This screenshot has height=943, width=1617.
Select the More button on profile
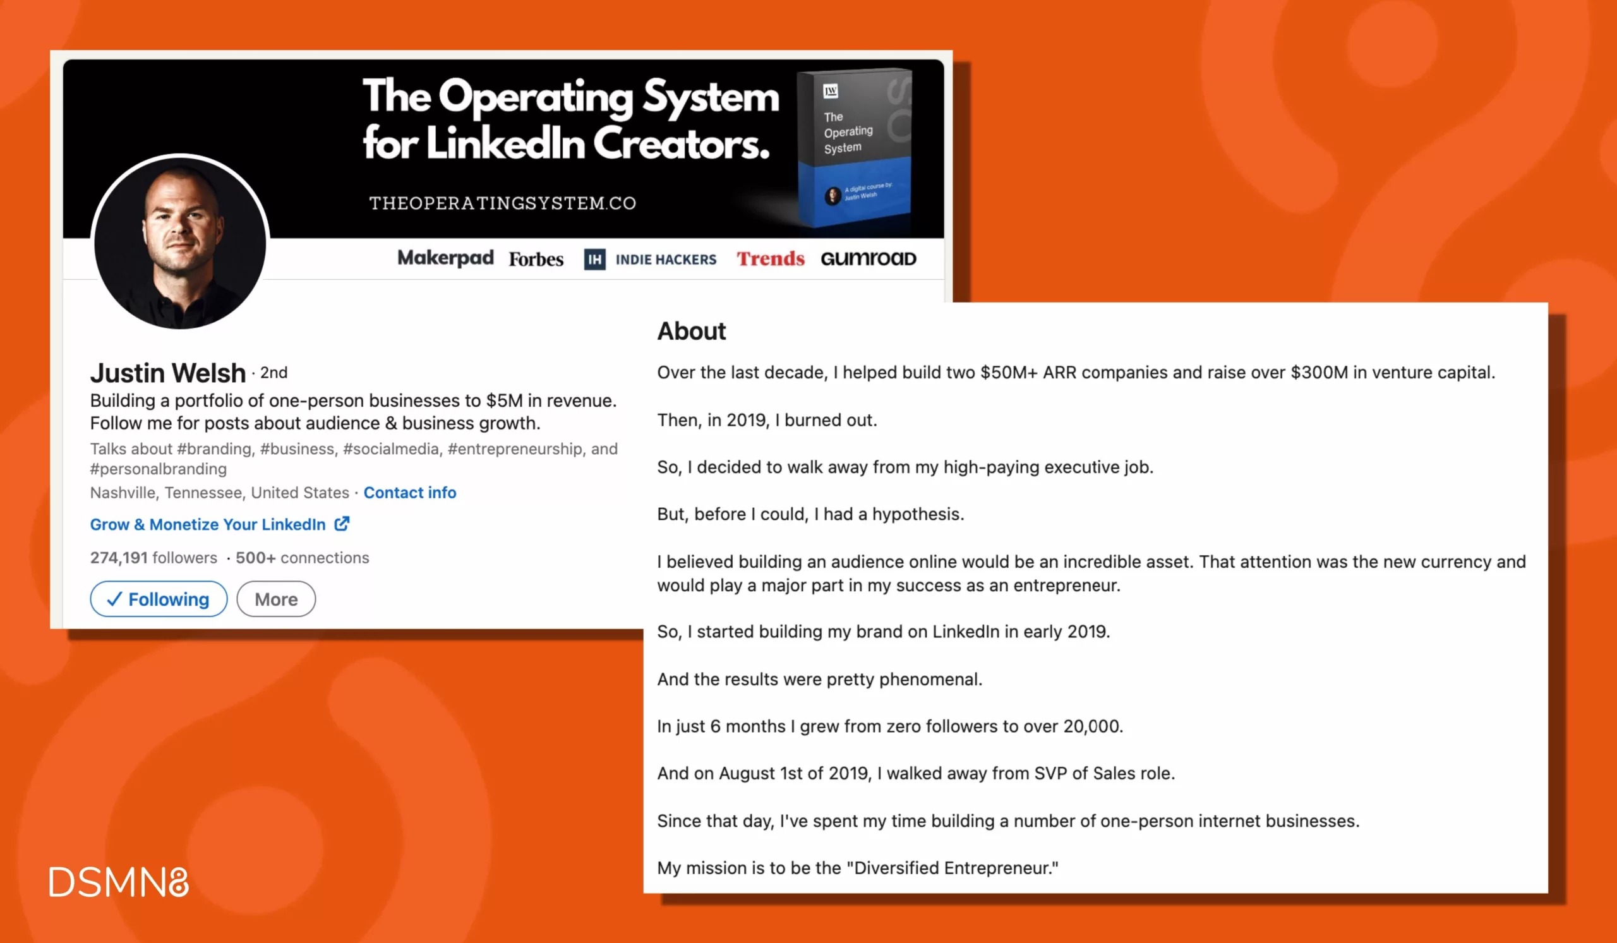point(275,598)
